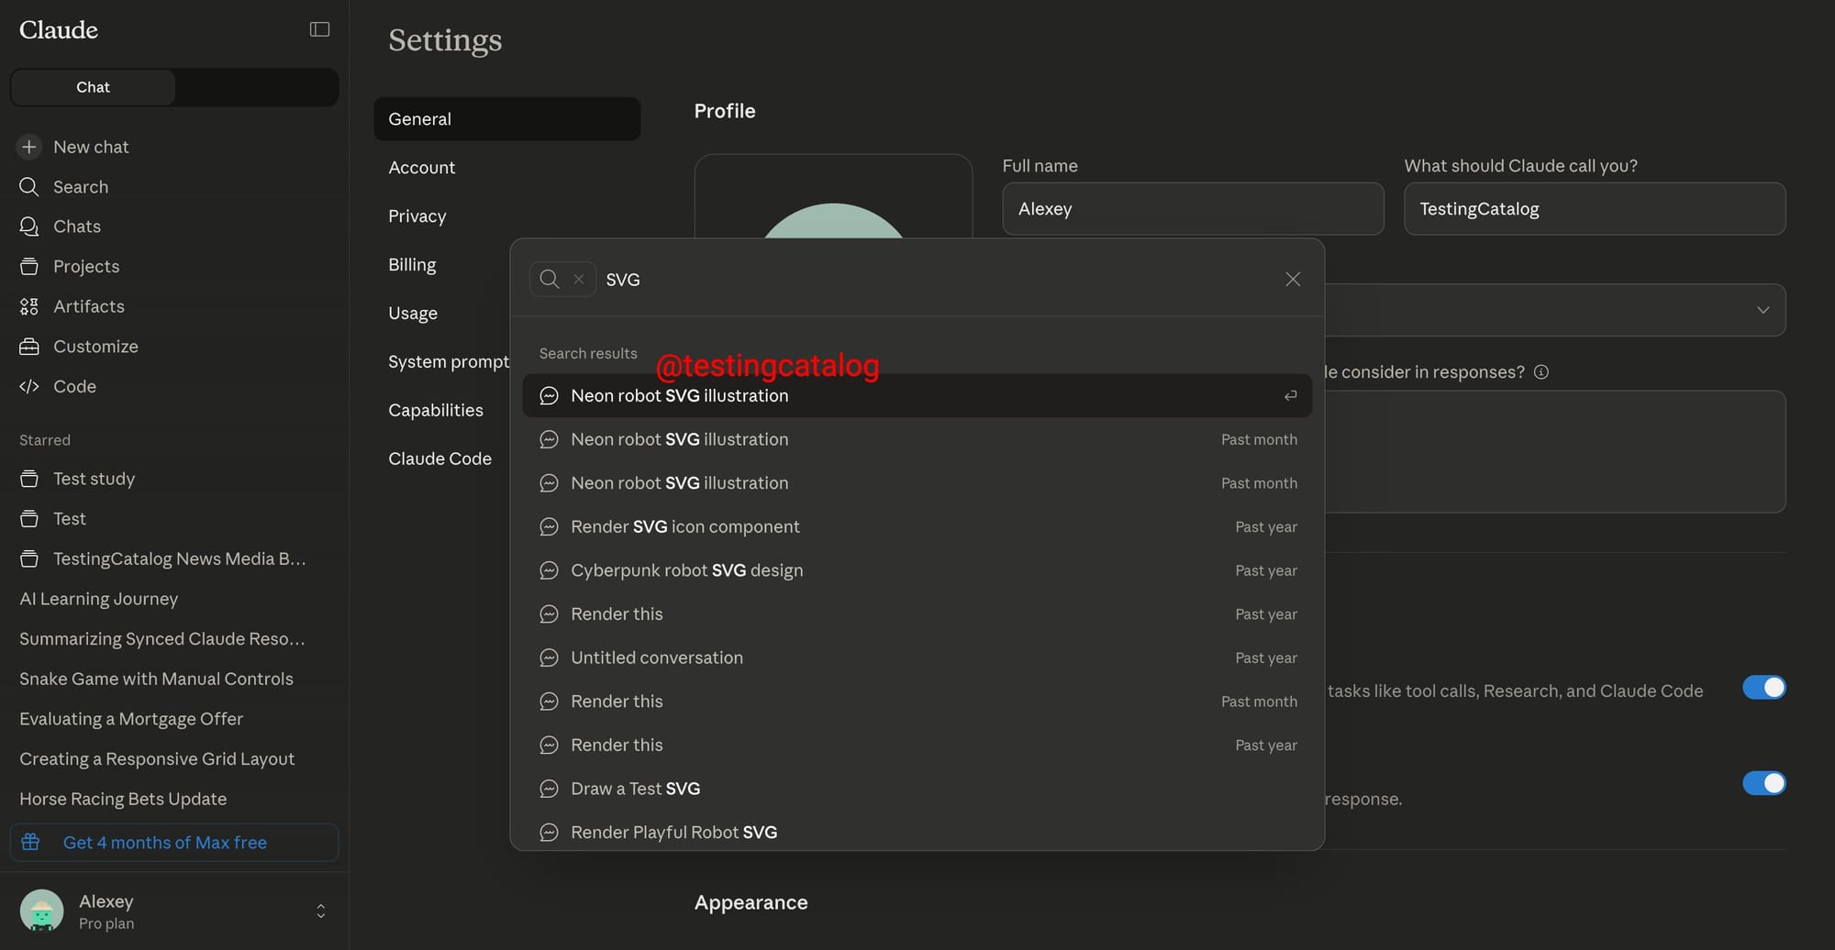Click the Artifacts shapes icon
1835x950 pixels.
click(29, 306)
